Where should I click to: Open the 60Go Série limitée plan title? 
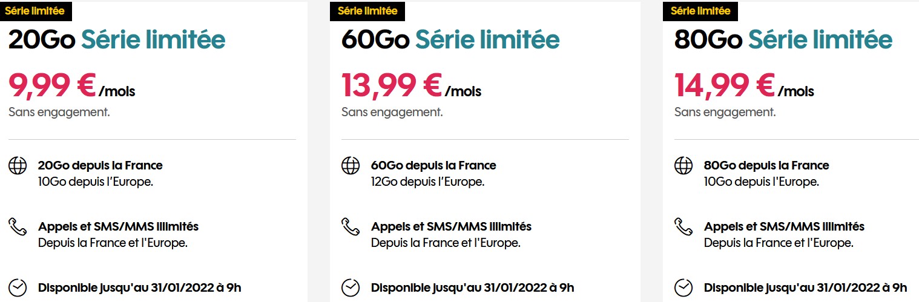(x=450, y=40)
